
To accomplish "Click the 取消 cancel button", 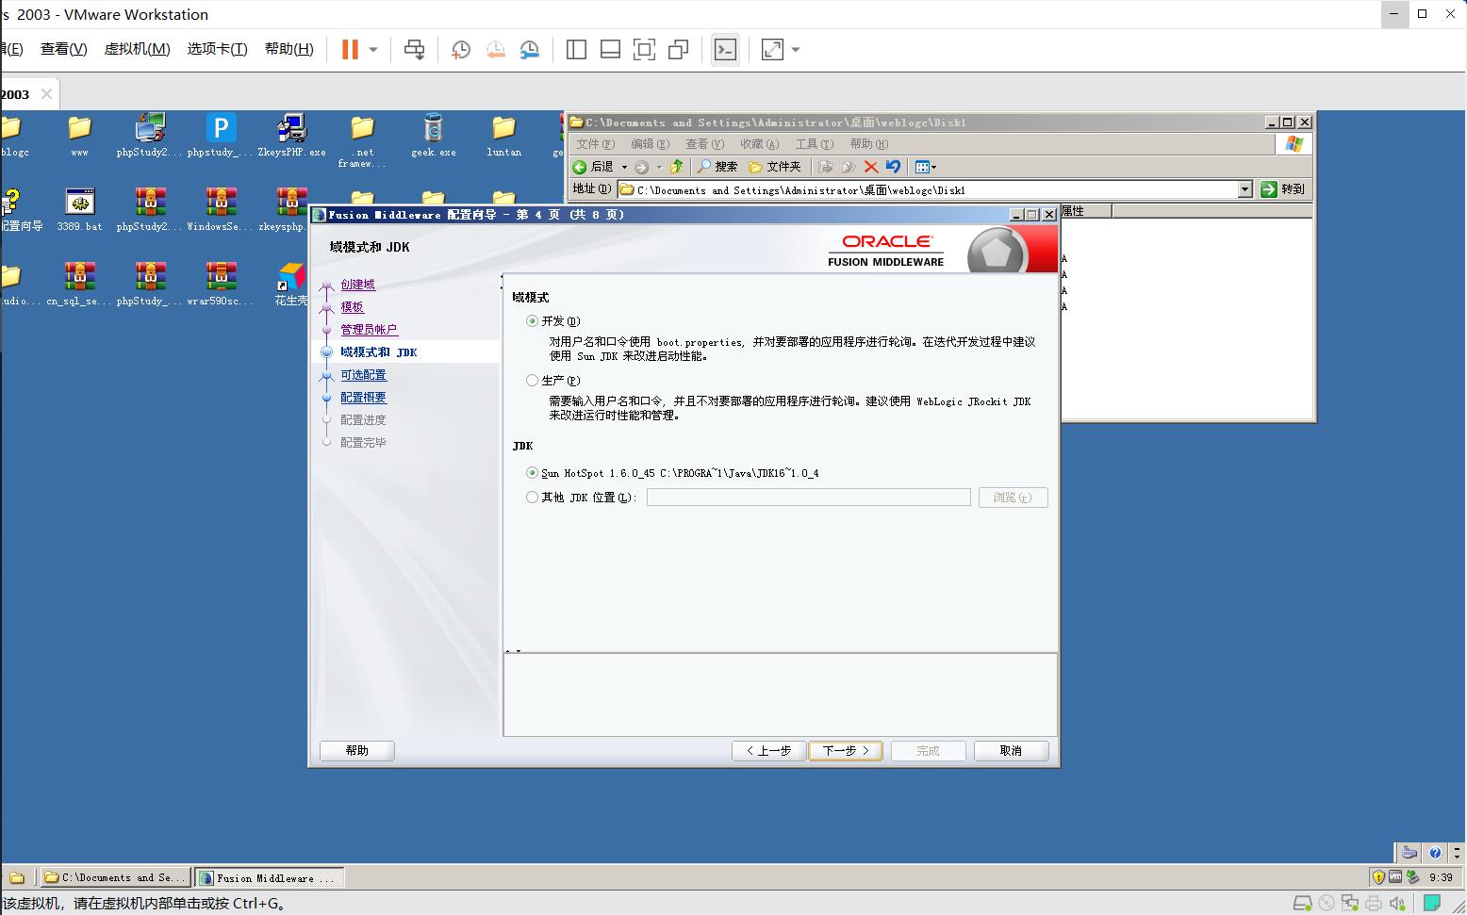I will [1011, 751].
